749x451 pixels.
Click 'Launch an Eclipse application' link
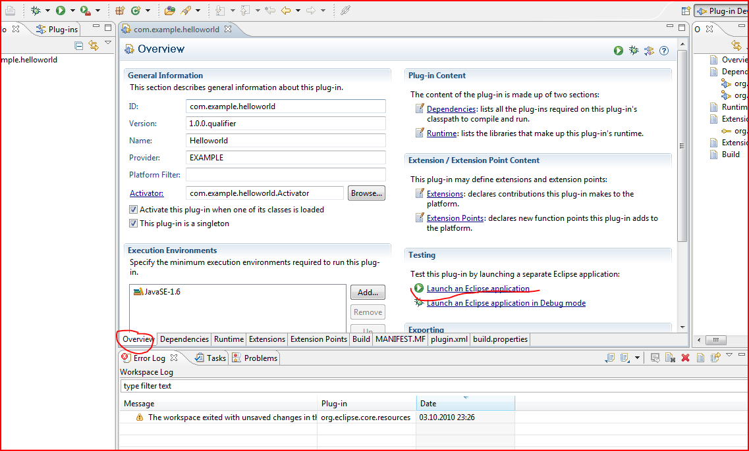click(x=479, y=289)
